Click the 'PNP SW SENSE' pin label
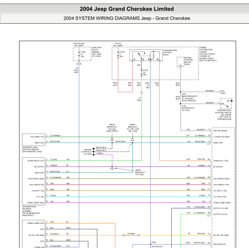The width and height of the screenshot is (249, 248). pos(220,131)
